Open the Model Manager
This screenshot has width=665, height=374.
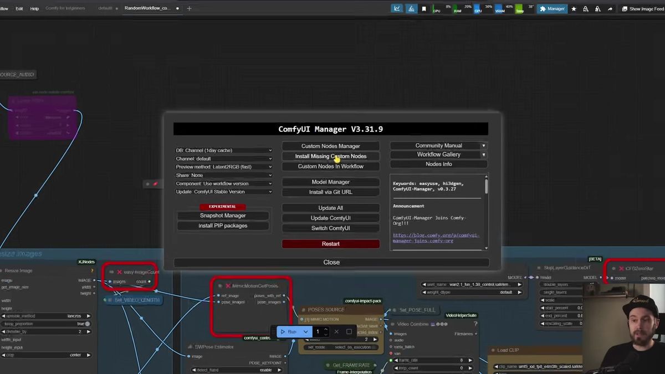pyautogui.click(x=331, y=182)
